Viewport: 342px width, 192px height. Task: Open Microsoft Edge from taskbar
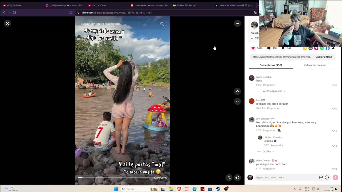[195, 189]
